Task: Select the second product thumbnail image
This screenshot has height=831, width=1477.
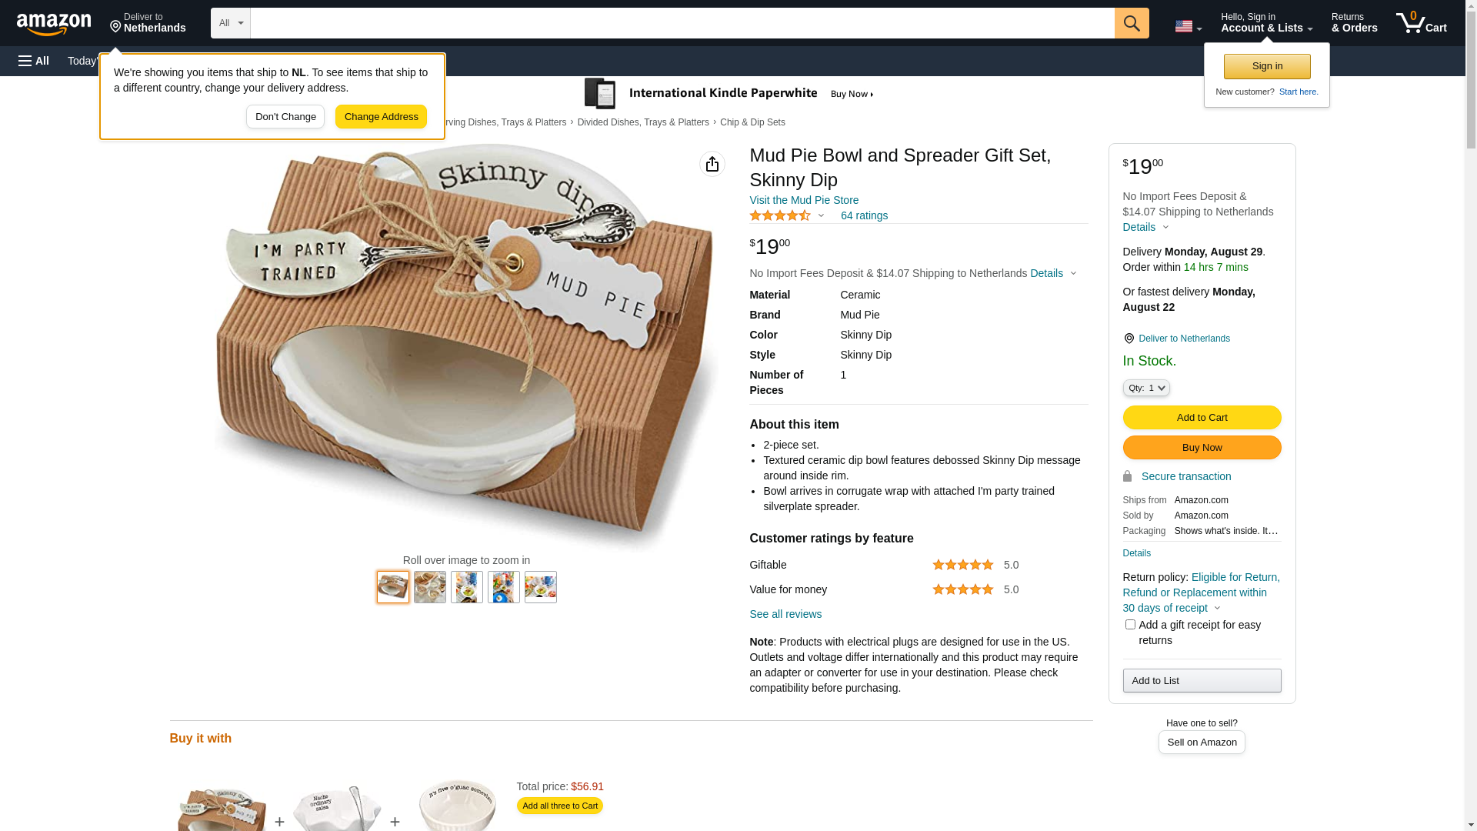Action: point(430,587)
